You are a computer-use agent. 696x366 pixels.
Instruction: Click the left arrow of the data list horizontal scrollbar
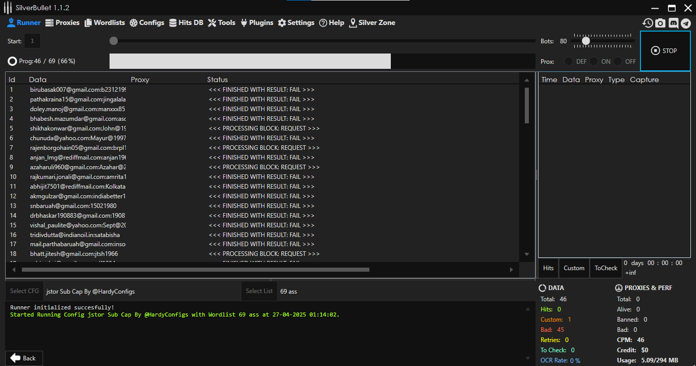[x=14, y=270]
